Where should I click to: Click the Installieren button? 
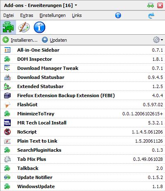[x=20, y=40]
